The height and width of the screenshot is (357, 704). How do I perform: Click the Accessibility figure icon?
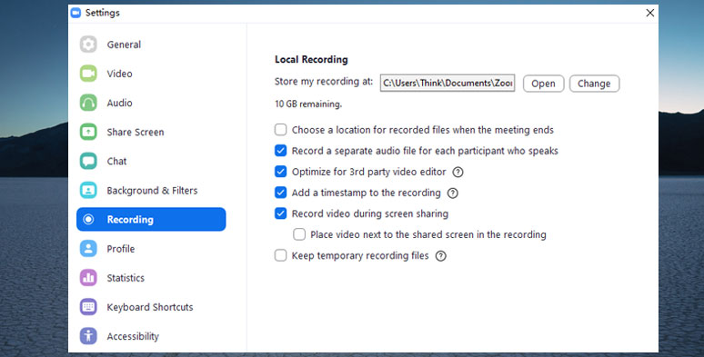click(88, 336)
